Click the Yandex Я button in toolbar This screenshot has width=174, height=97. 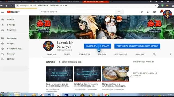click(x=7, y=5)
